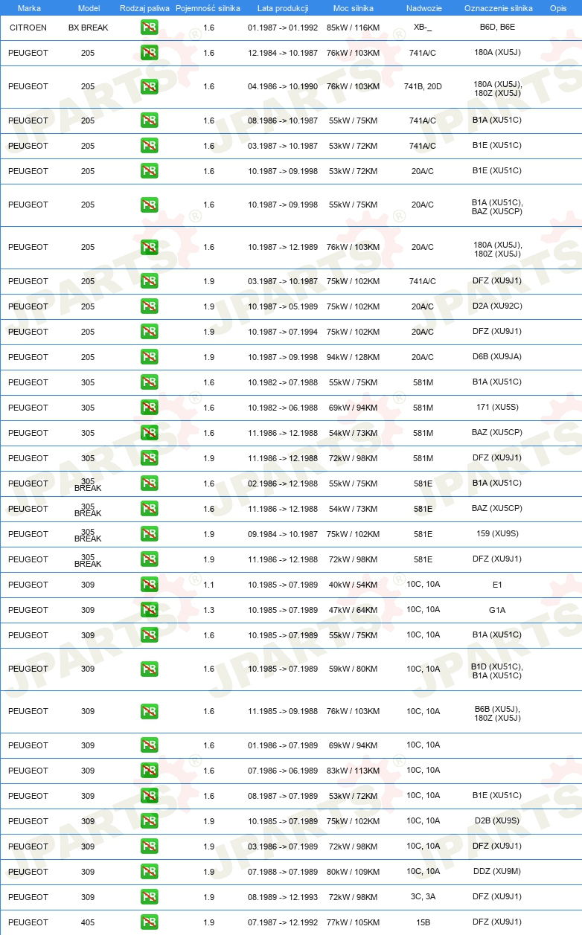Select the 405 model cell
Image resolution: width=582 pixels, height=935 pixels.
[88, 922]
